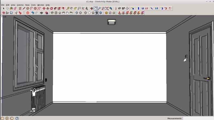The height and width of the screenshot is (120, 214).
Task: Choose the Push/Pull tool
Action: (48, 9)
